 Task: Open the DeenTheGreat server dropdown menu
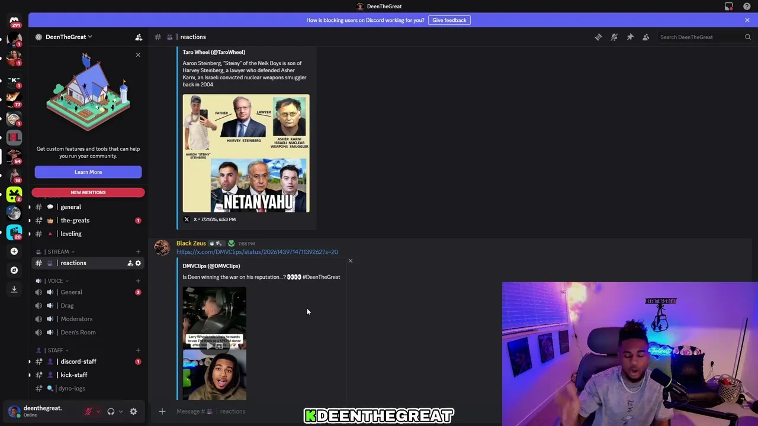69,37
